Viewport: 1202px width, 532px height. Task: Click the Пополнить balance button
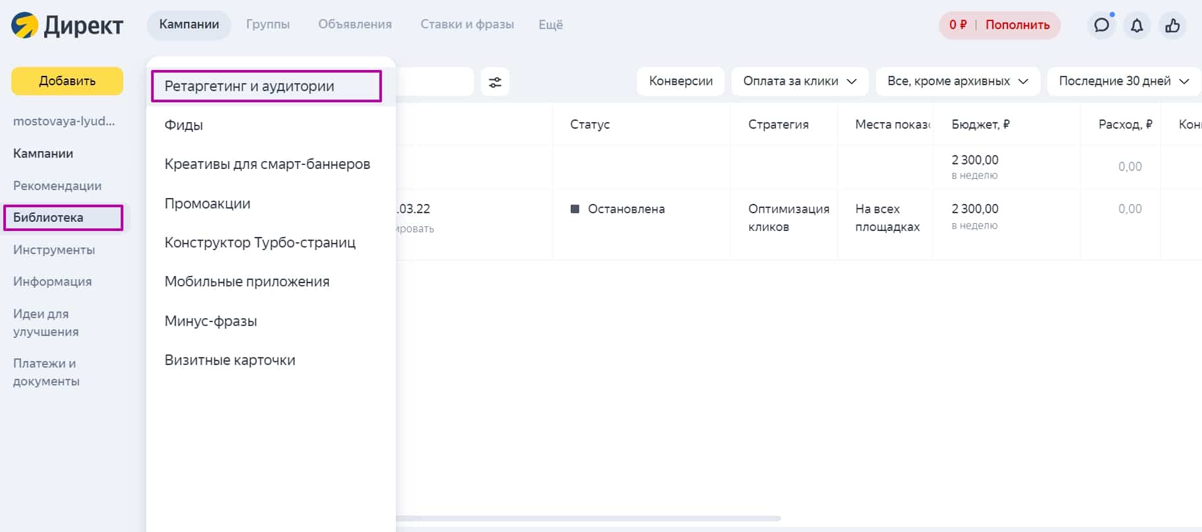[1017, 24]
